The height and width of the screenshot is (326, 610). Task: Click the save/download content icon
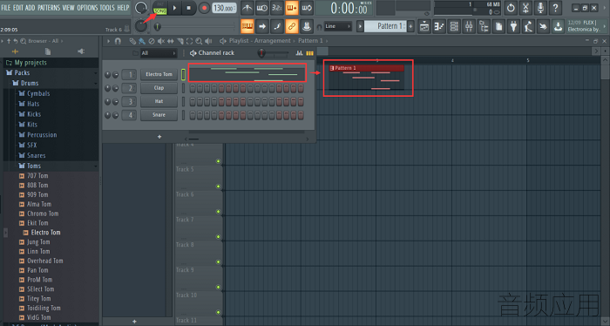pyautogui.click(x=559, y=26)
